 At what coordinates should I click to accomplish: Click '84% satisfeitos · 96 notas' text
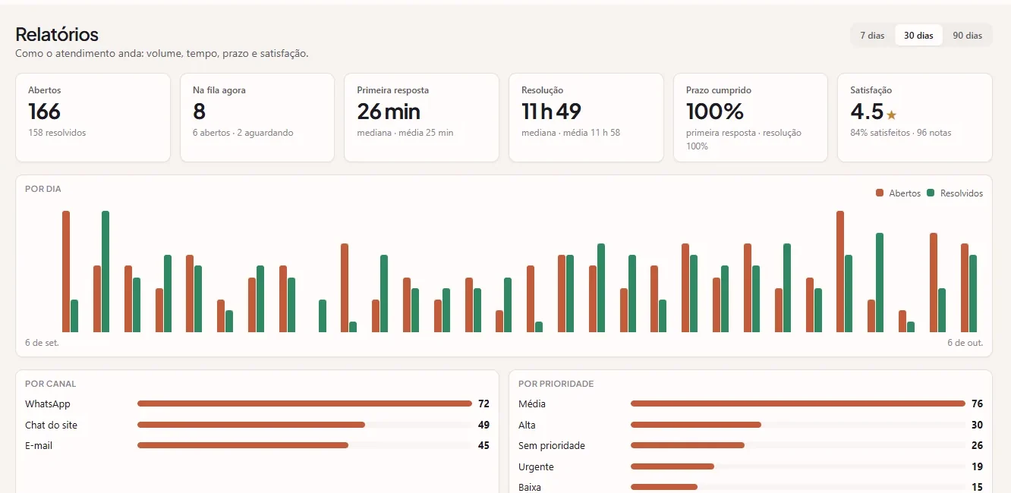901,133
